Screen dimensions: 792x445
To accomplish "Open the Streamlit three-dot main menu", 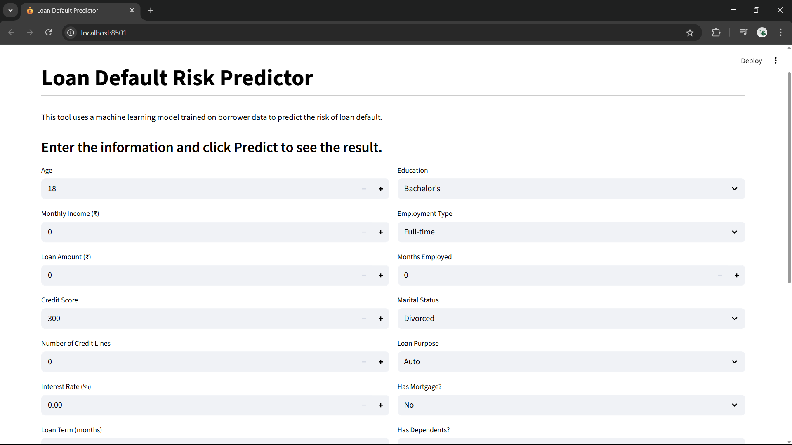I will point(775,61).
